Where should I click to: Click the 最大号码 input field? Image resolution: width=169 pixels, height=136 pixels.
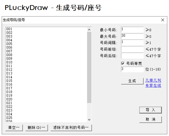(132, 36)
